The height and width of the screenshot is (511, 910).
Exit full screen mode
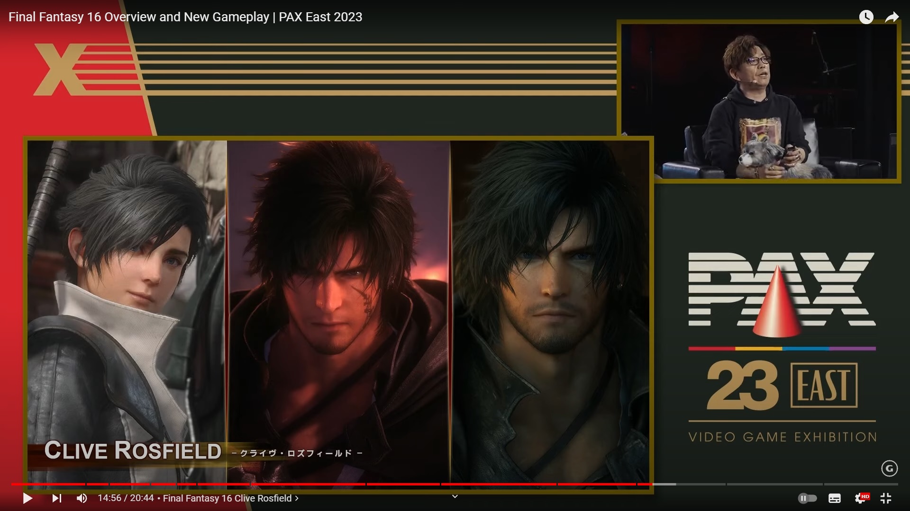886,498
